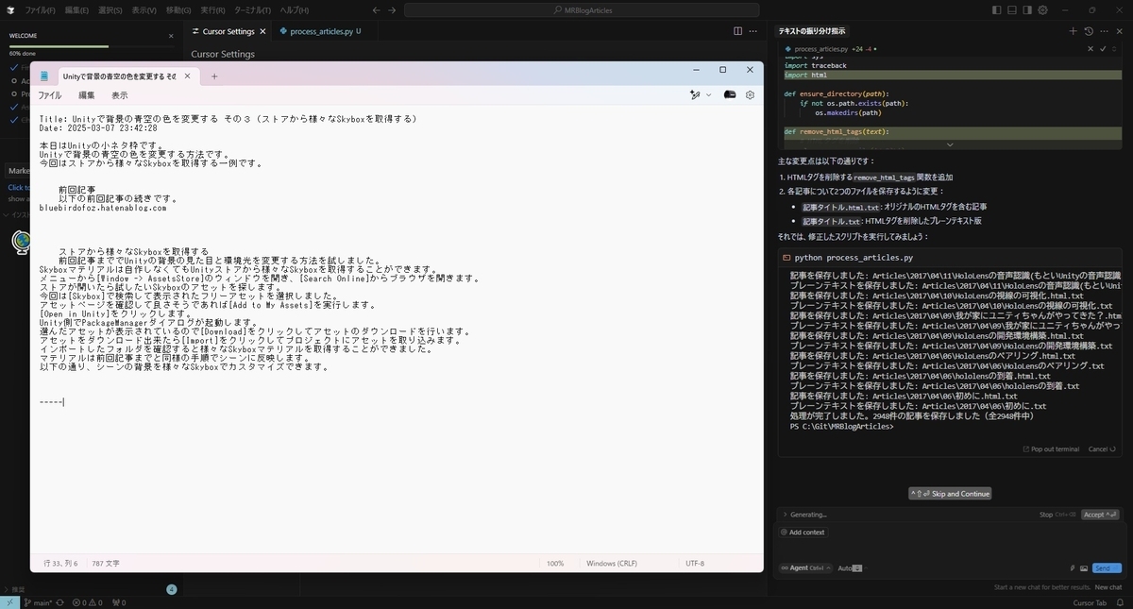Open Notepad ファイル menu
The width and height of the screenshot is (1133, 609).
(x=49, y=95)
